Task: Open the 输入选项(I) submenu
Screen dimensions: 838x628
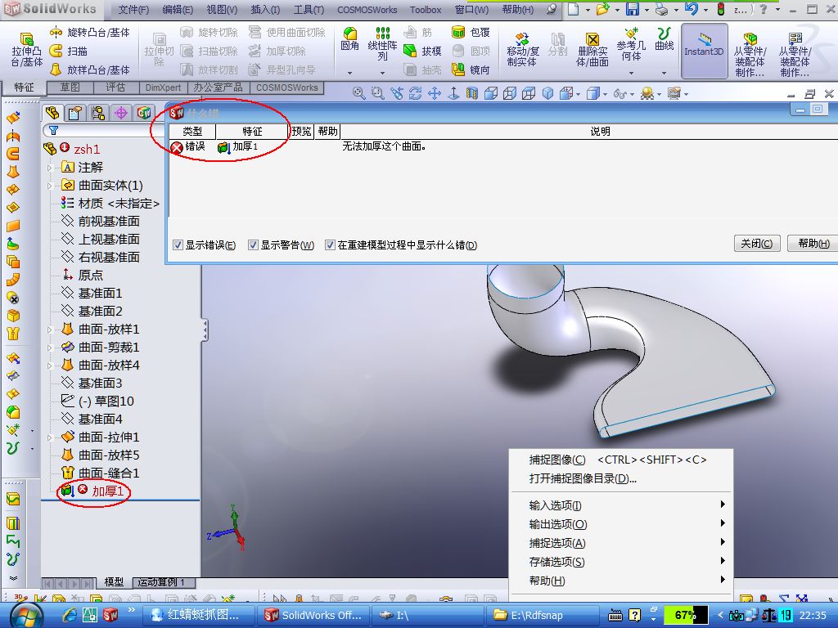Action: (x=620, y=505)
